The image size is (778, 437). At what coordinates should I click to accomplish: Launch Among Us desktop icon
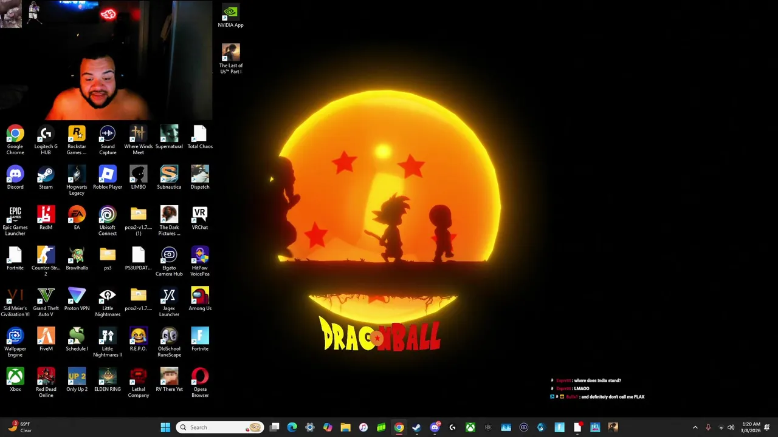pos(200,299)
